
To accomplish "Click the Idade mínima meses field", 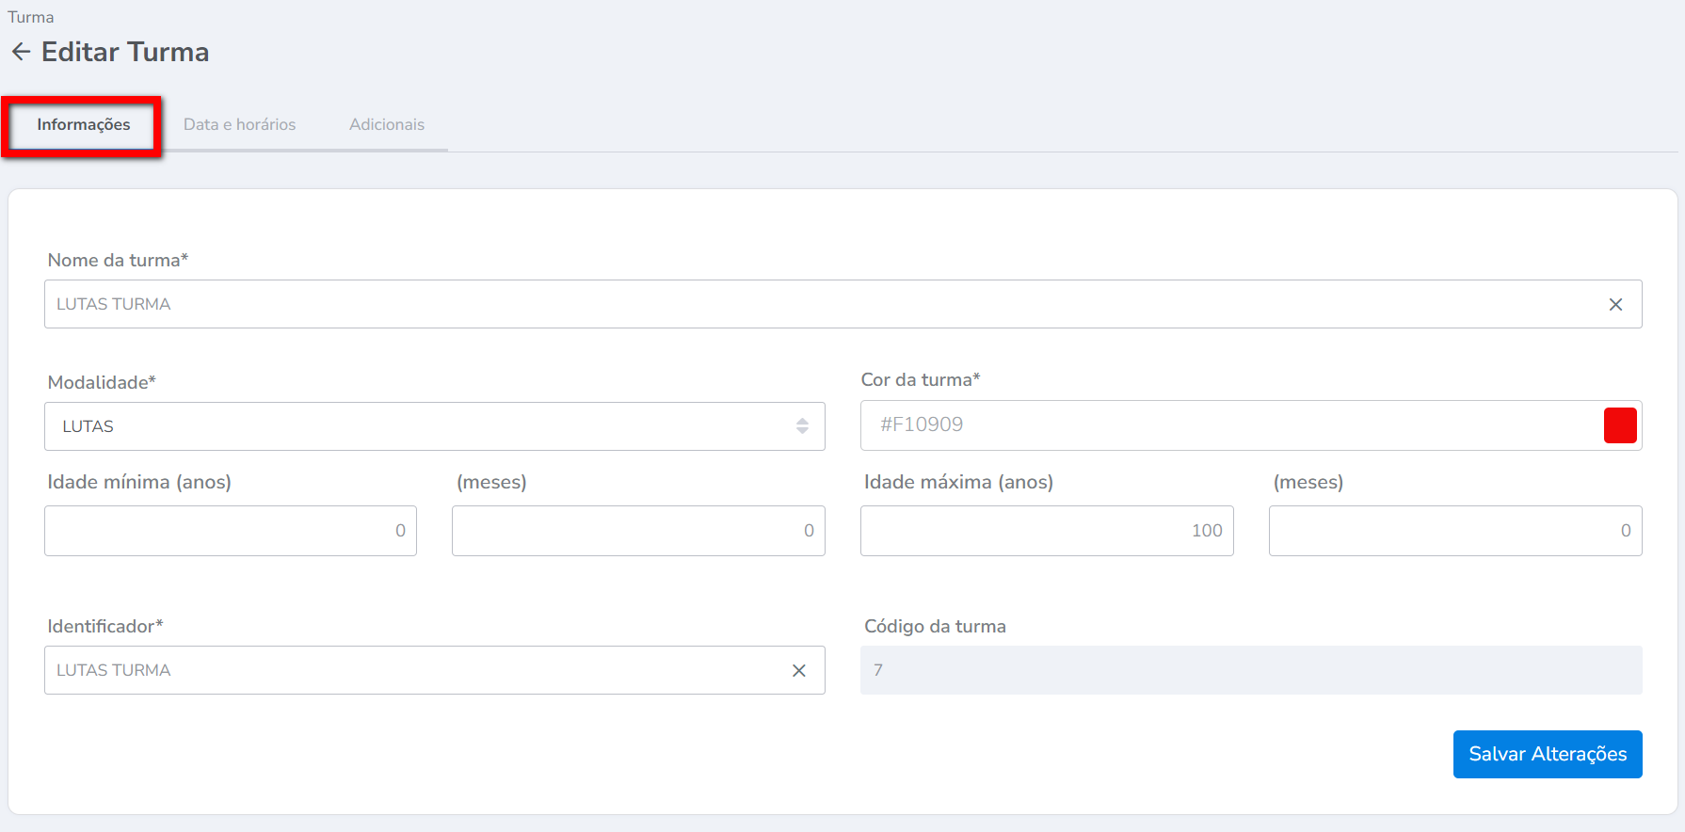I will click(637, 531).
